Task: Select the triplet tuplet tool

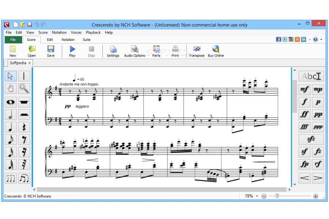Action: (11, 178)
